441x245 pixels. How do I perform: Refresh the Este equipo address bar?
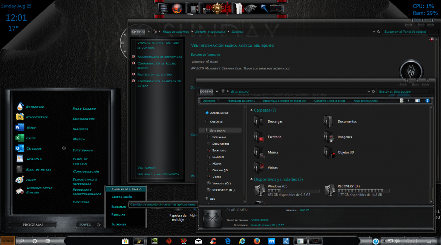[x=374, y=92]
